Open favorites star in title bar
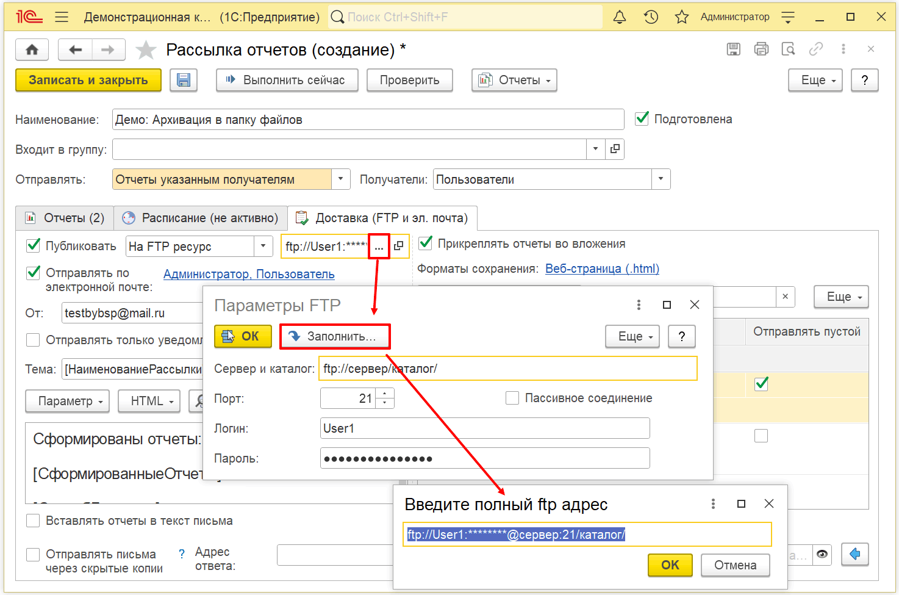The height and width of the screenshot is (595, 899). [682, 17]
